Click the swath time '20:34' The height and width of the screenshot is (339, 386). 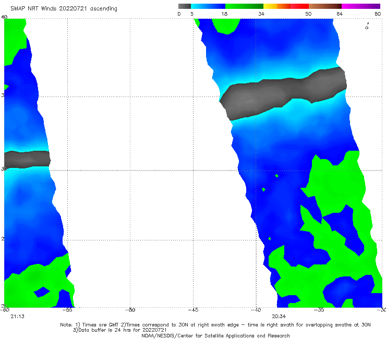click(x=279, y=317)
